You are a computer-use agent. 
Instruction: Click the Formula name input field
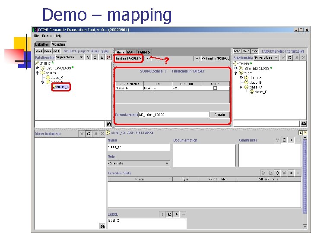coord(174,115)
